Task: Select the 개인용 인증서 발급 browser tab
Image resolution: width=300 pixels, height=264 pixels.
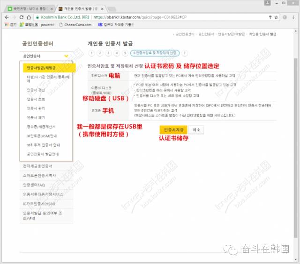Action: (79, 9)
